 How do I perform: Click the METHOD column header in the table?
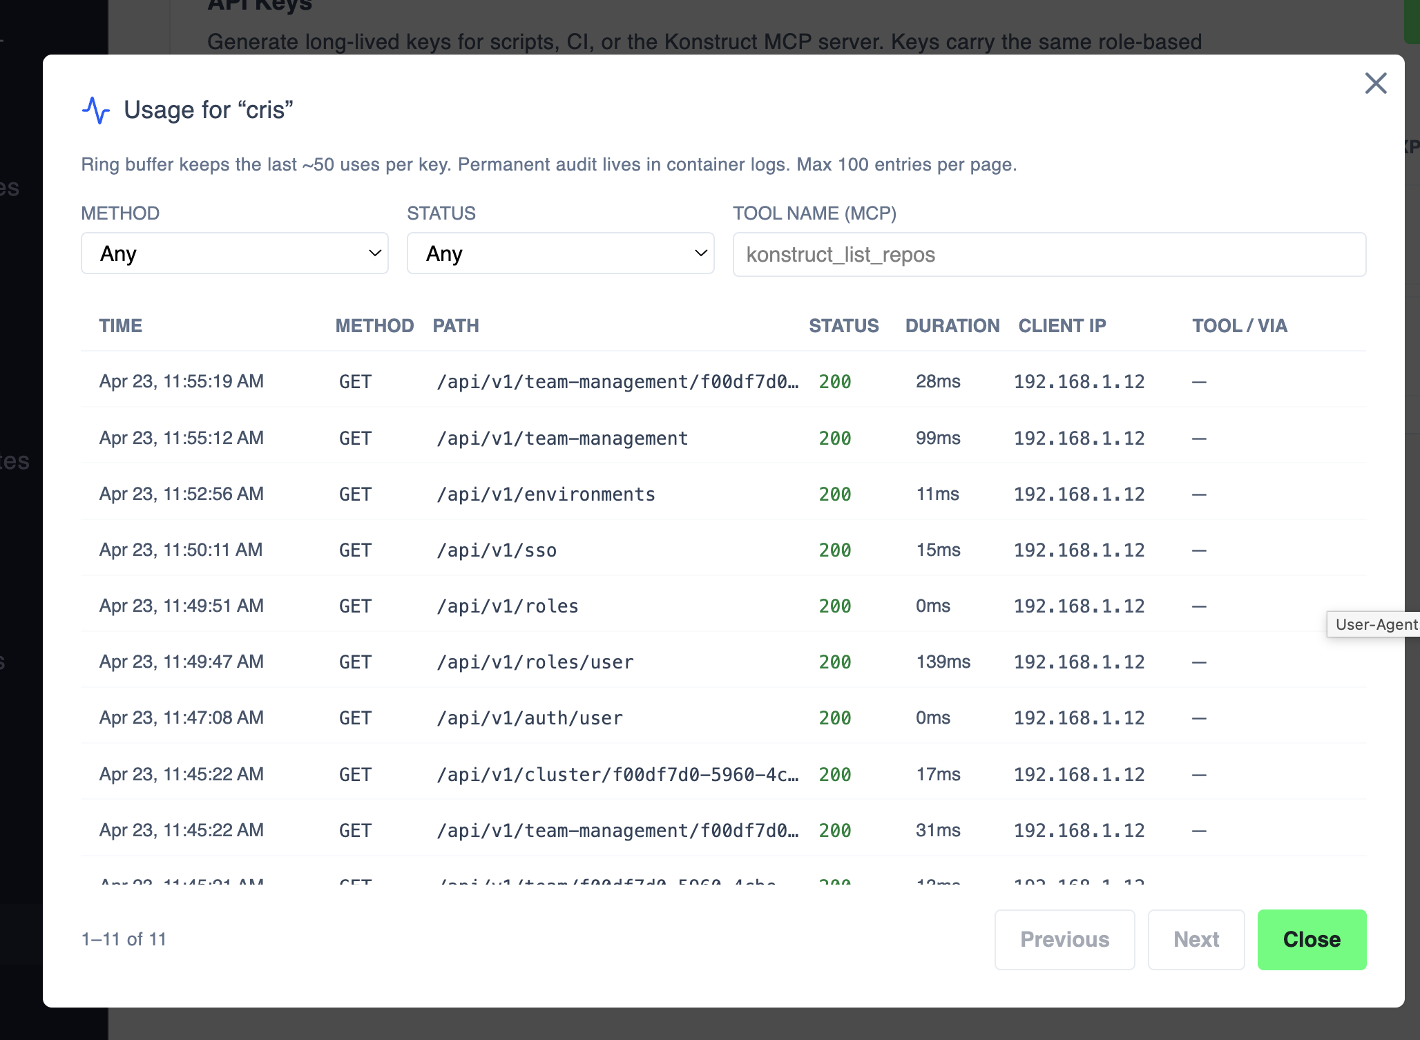click(x=374, y=326)
